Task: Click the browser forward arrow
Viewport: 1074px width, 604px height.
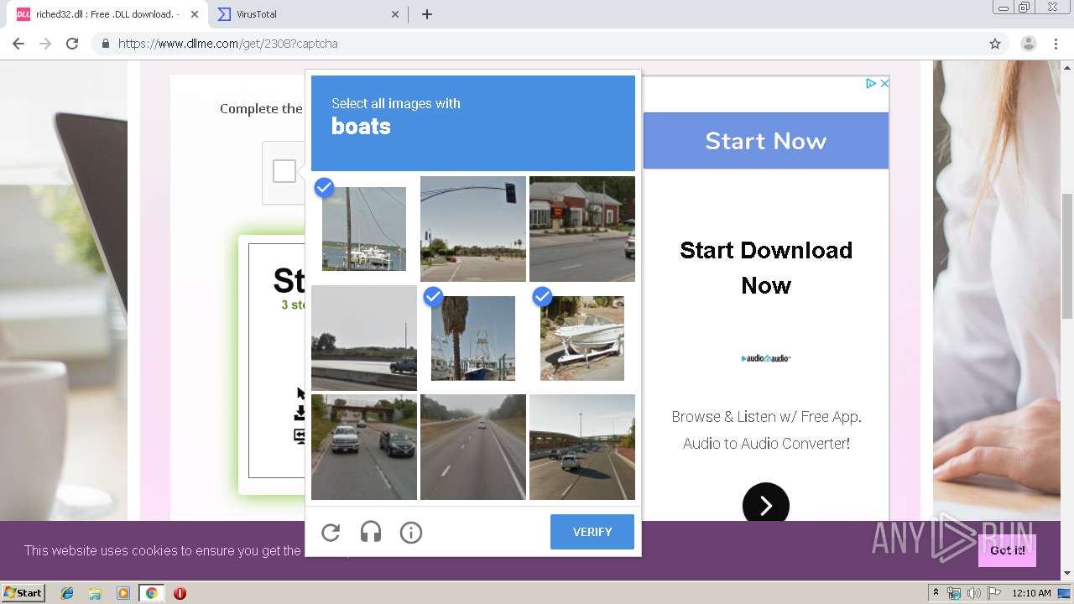Action: [45, 44]
